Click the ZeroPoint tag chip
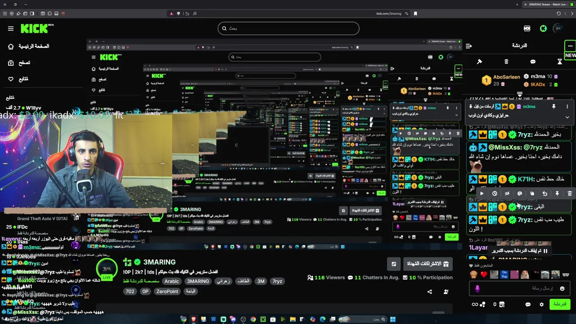Screen dimensions: 576x324 pyautogui.click(x=167, y=291)
